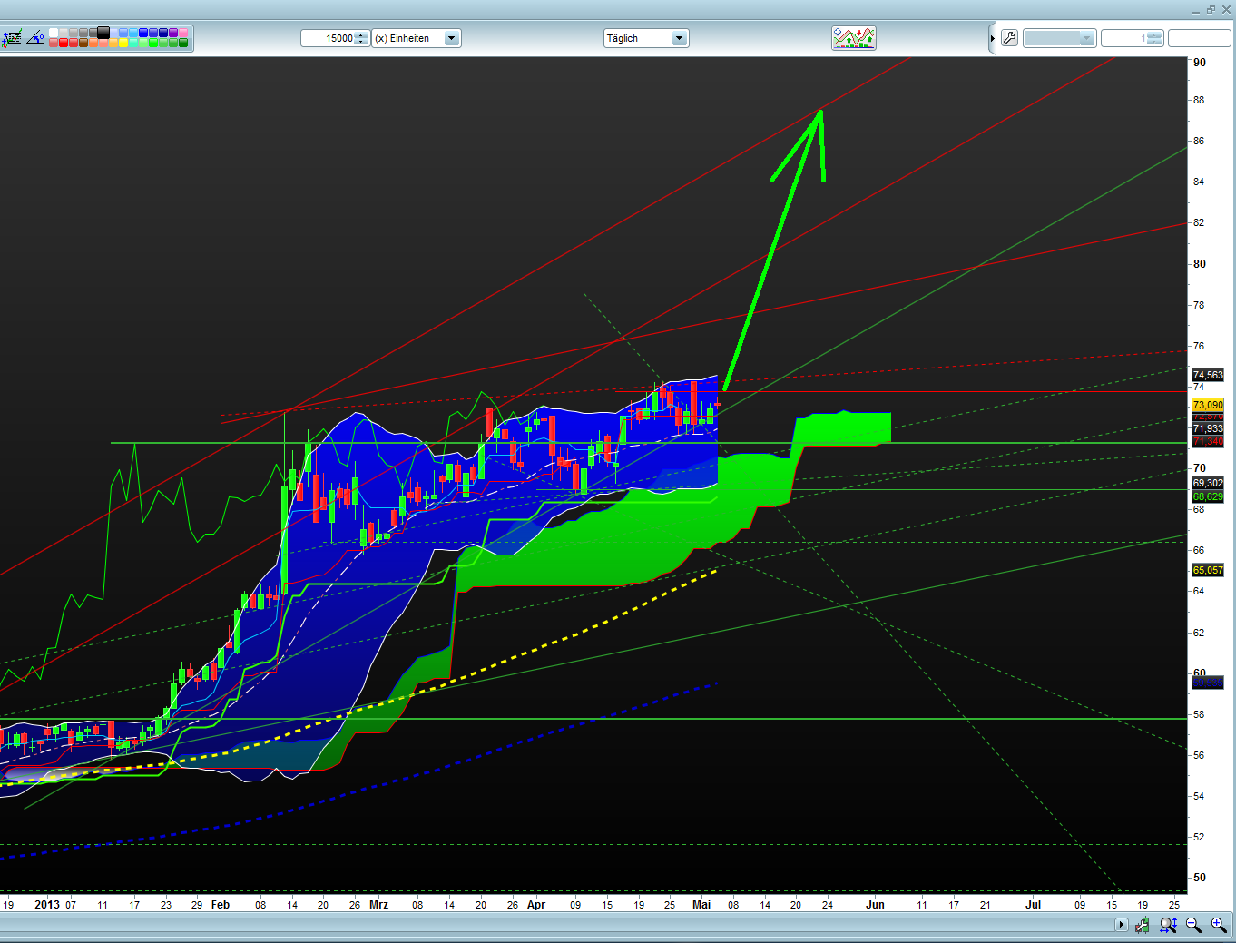Screen dimensions: 1236x943
Task: Click the auto-fit zoom magnifier icon
Action: [x=1168, y=925]
